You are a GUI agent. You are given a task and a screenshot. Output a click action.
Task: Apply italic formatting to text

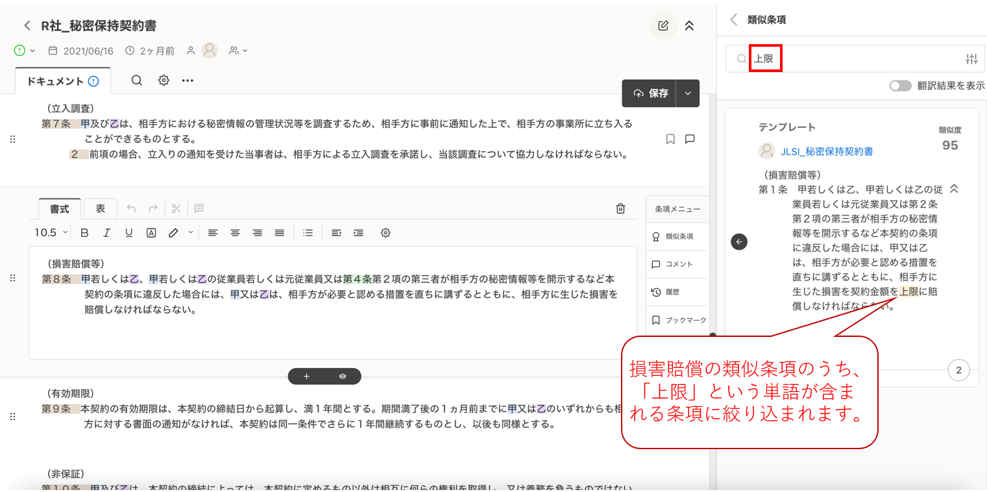pos(106,233)
